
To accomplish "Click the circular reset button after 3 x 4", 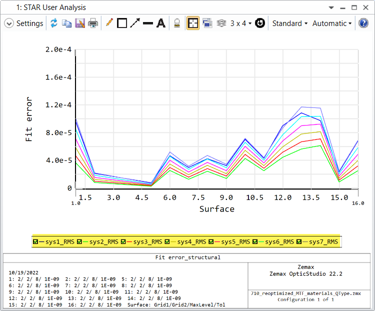I will point(259,23).
